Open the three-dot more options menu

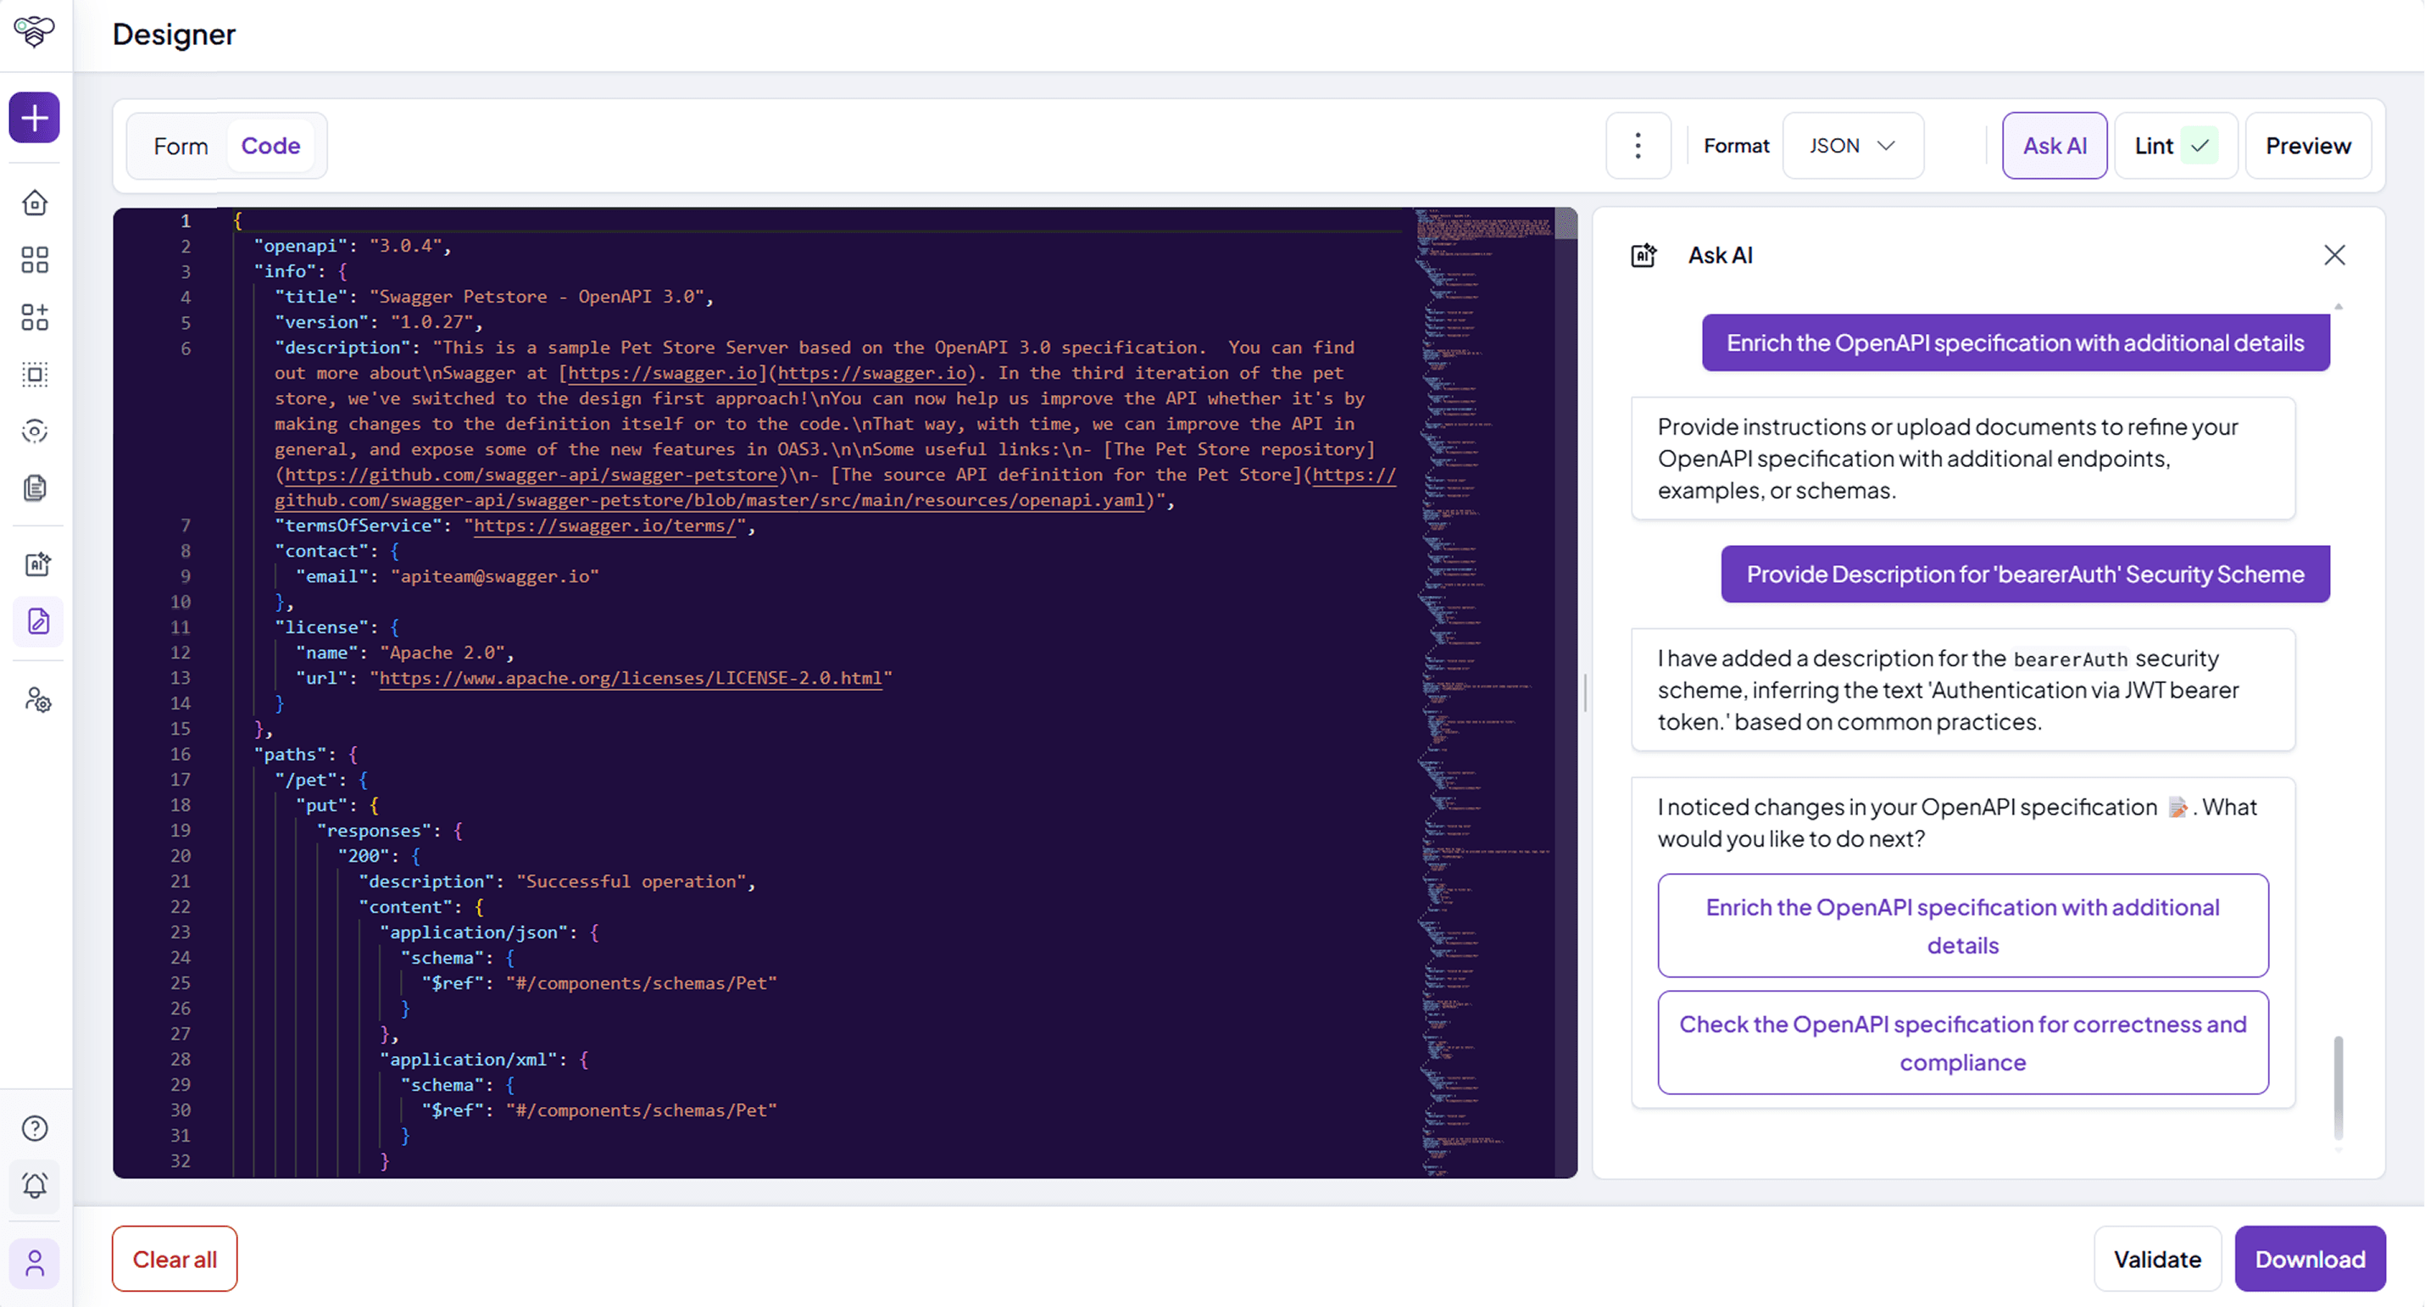1638,146
